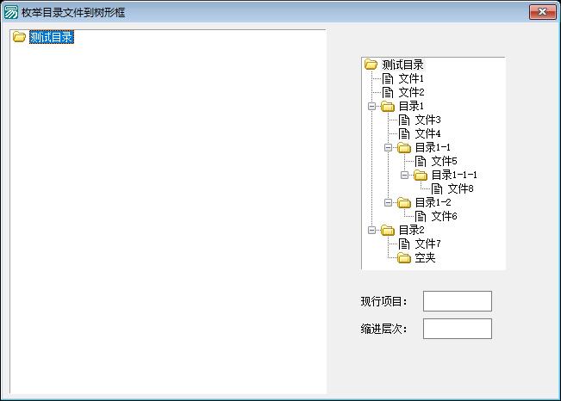This screenshot has height=401, width=561.
Task: Click the application icon in title bar
Action: click(11, 12)
